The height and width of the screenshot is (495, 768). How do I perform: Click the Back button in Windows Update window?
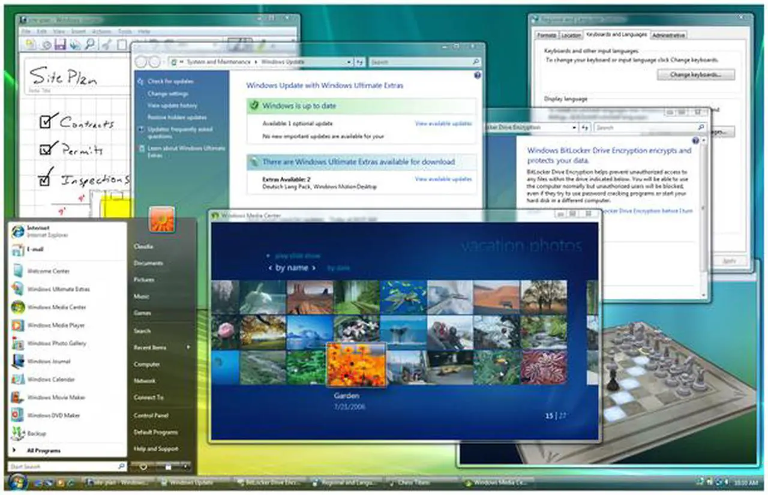pyautogui.click(x=142, y=62)
